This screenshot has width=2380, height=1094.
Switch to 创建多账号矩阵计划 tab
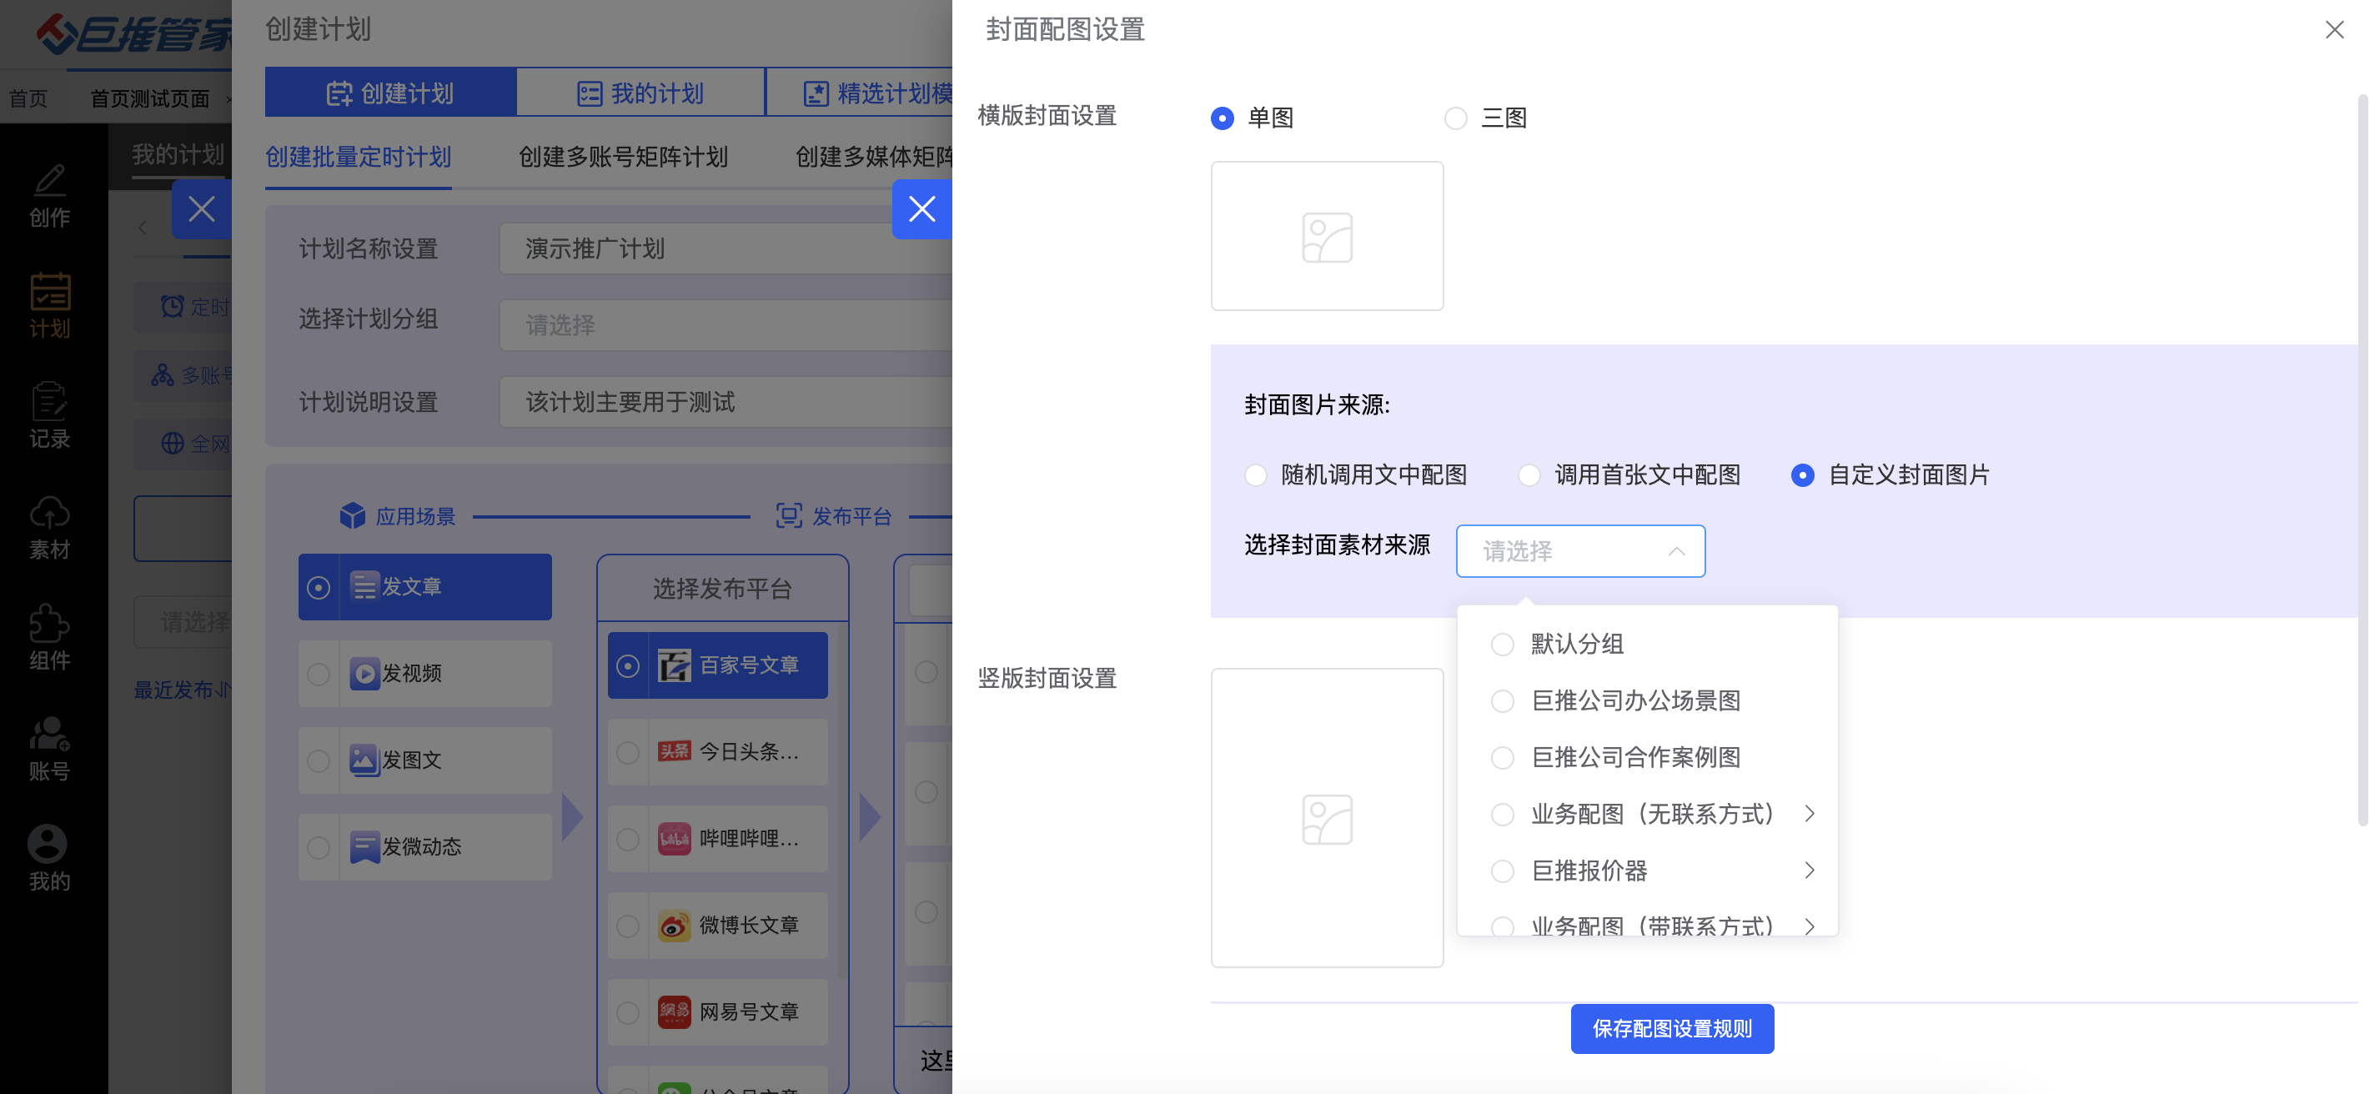(x=623, y=157)
